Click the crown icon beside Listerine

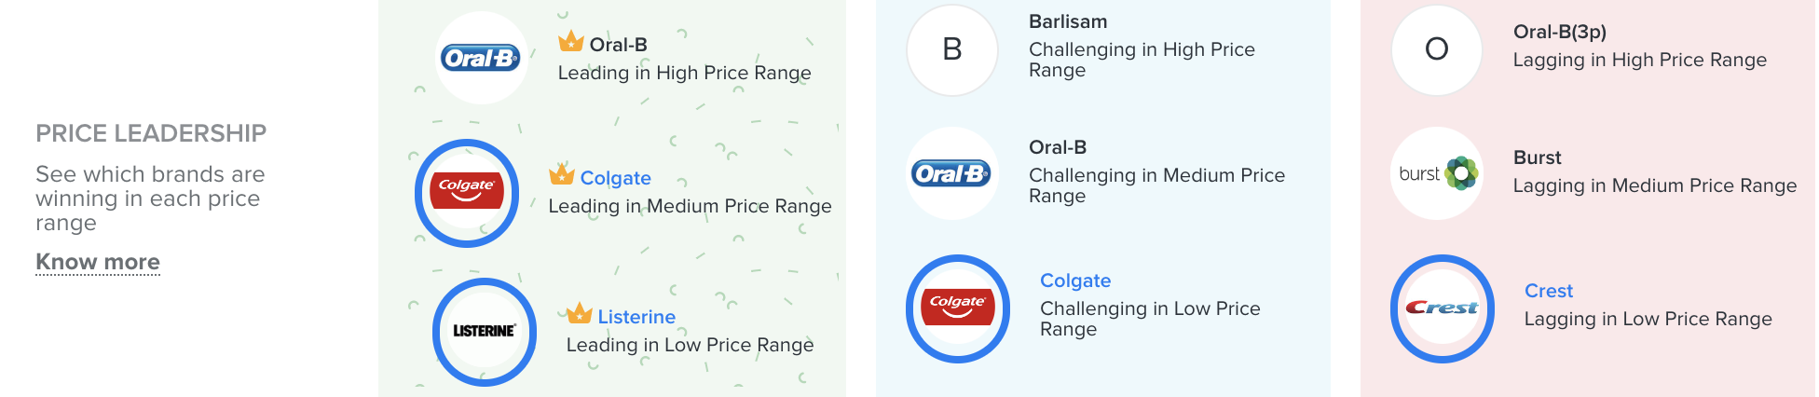(580, 313)
